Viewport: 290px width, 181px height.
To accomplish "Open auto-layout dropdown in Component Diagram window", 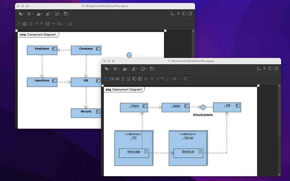I will pyautogui.click(x=57, y=14).
